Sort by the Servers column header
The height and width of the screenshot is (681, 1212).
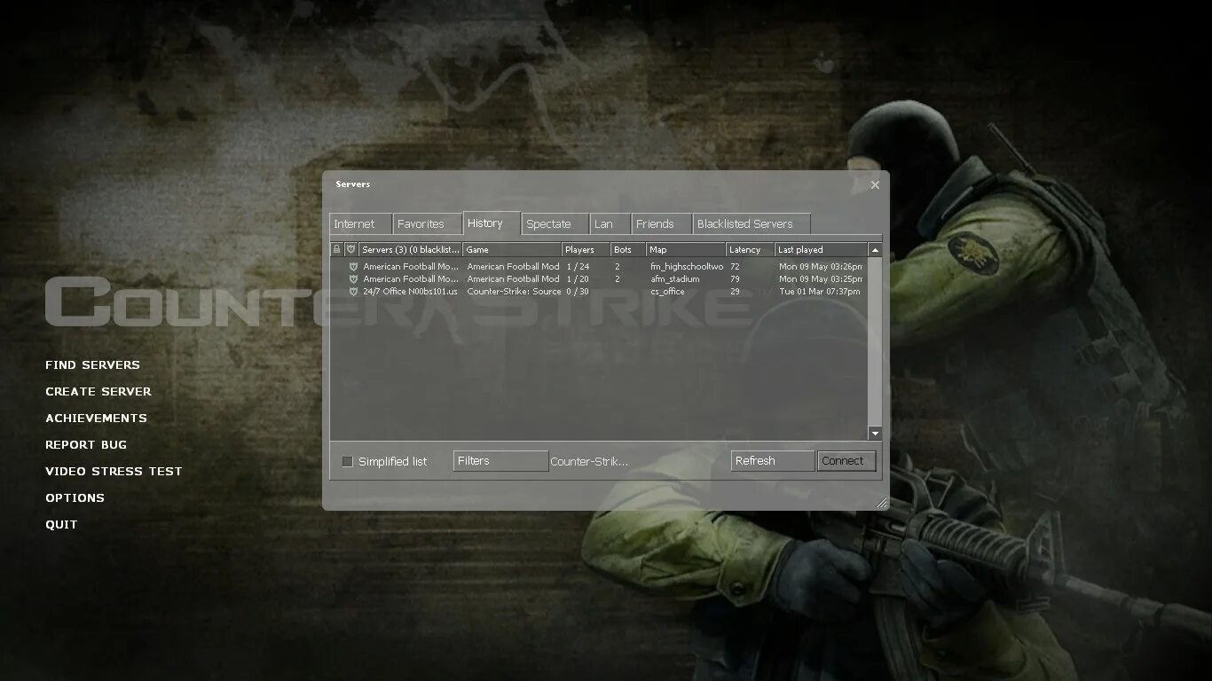coord(411,250)
